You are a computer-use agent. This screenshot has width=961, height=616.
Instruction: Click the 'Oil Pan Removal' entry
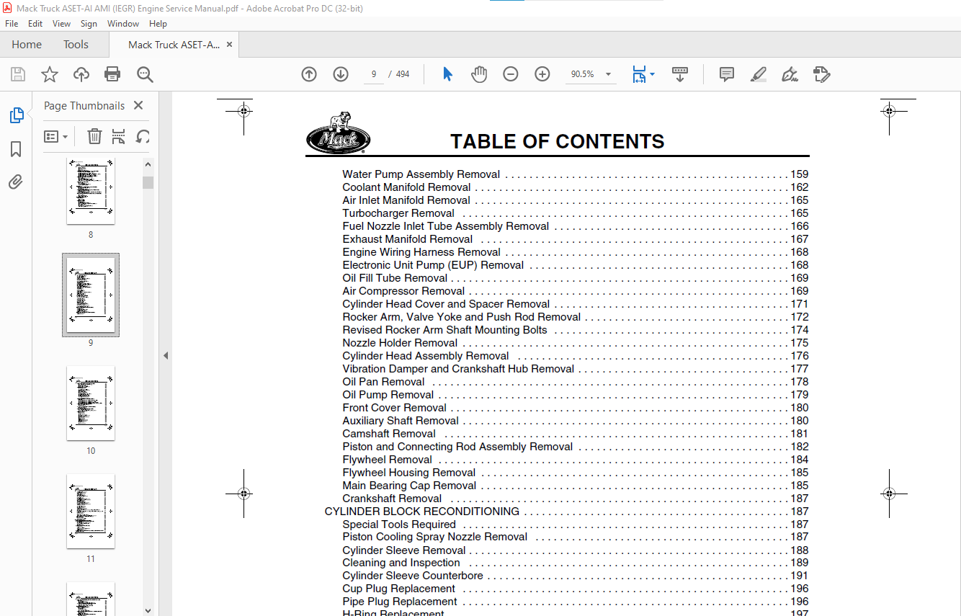(383, 382)
